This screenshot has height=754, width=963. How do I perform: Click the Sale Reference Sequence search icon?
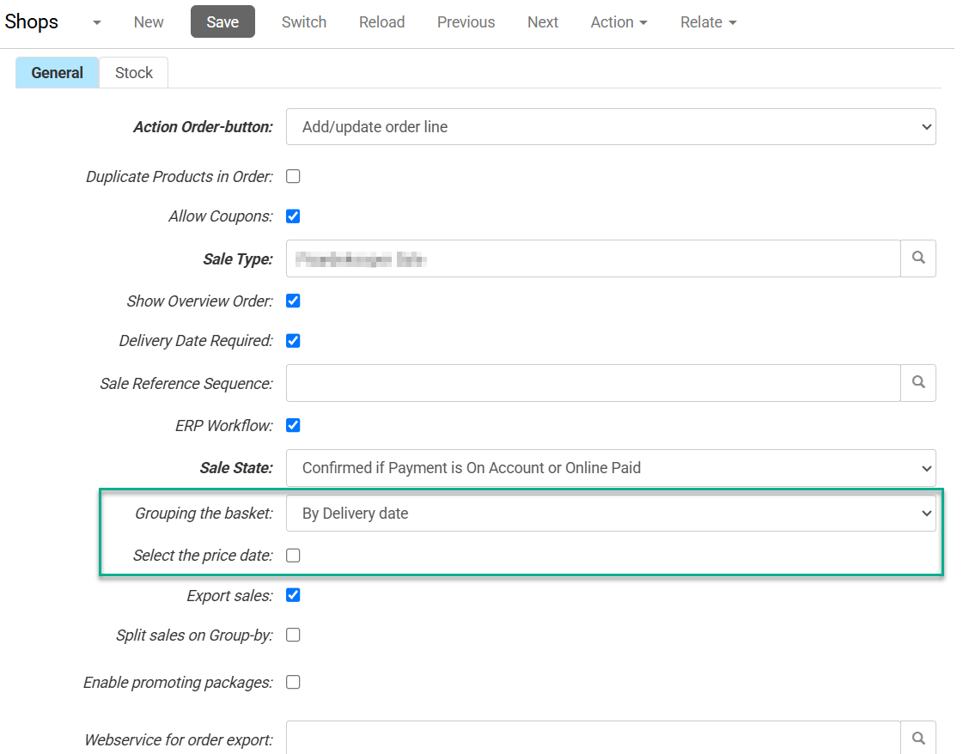pos(918,383)
